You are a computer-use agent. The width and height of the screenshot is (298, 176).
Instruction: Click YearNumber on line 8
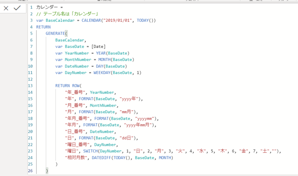tap(77, 53)
